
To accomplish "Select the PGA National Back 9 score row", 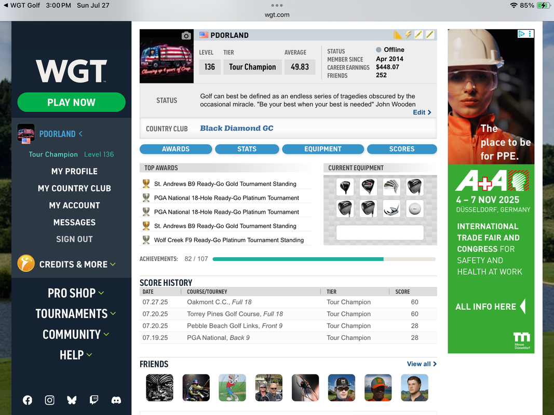I will 288,338.
